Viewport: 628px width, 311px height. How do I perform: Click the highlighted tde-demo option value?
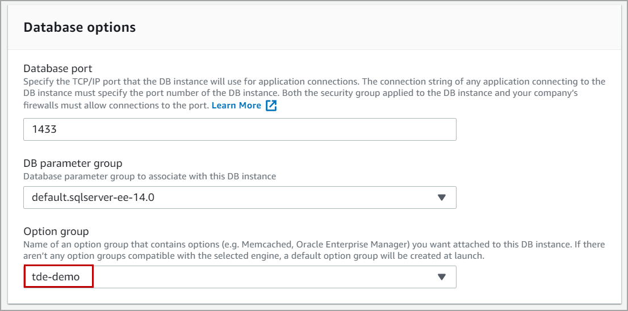click(56, 277)
